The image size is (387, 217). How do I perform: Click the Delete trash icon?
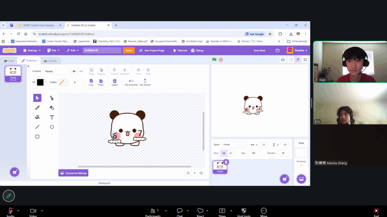(x=115, y=82)
